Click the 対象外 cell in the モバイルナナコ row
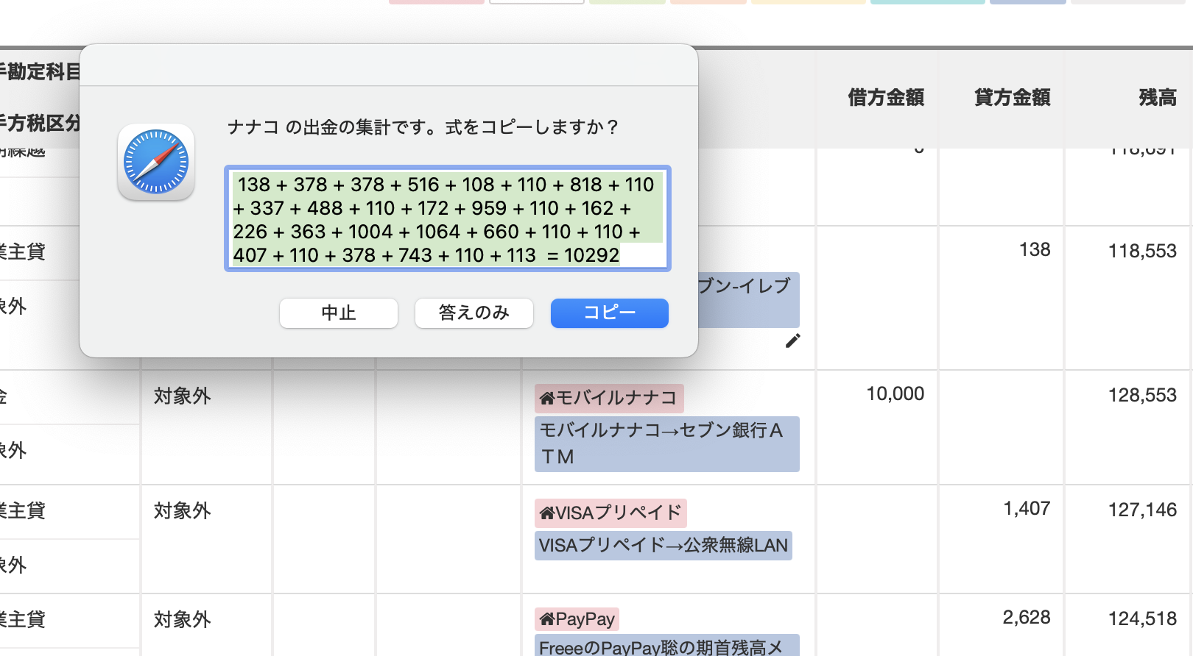 [183, 396]
